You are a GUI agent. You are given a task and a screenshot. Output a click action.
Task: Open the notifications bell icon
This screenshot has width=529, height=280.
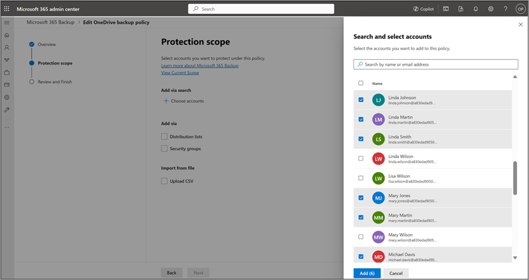pyautogui.click(x=476, y=9)
